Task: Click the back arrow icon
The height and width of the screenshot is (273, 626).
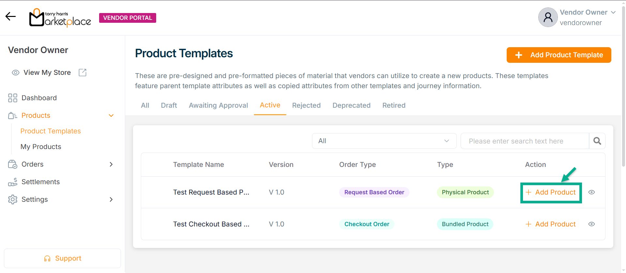Action: coord(10,16)
